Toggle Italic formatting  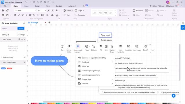pos(19,15)
